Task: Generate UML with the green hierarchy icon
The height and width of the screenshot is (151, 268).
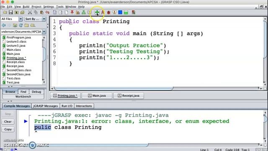Action: pyautogui.click(x=84, y=12)
